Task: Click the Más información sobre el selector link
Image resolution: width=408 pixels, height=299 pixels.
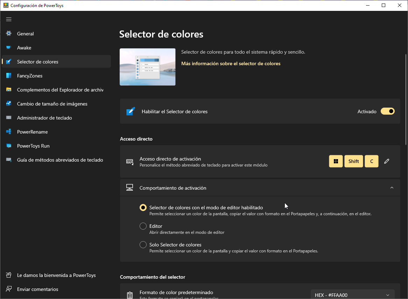Action: [x=231, y=63]
